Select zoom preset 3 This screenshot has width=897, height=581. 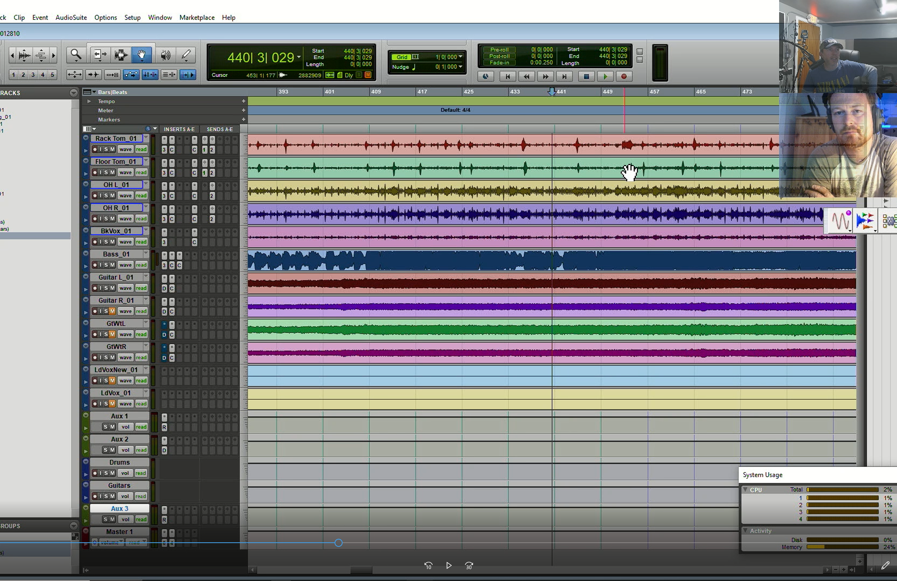[32, 75]
